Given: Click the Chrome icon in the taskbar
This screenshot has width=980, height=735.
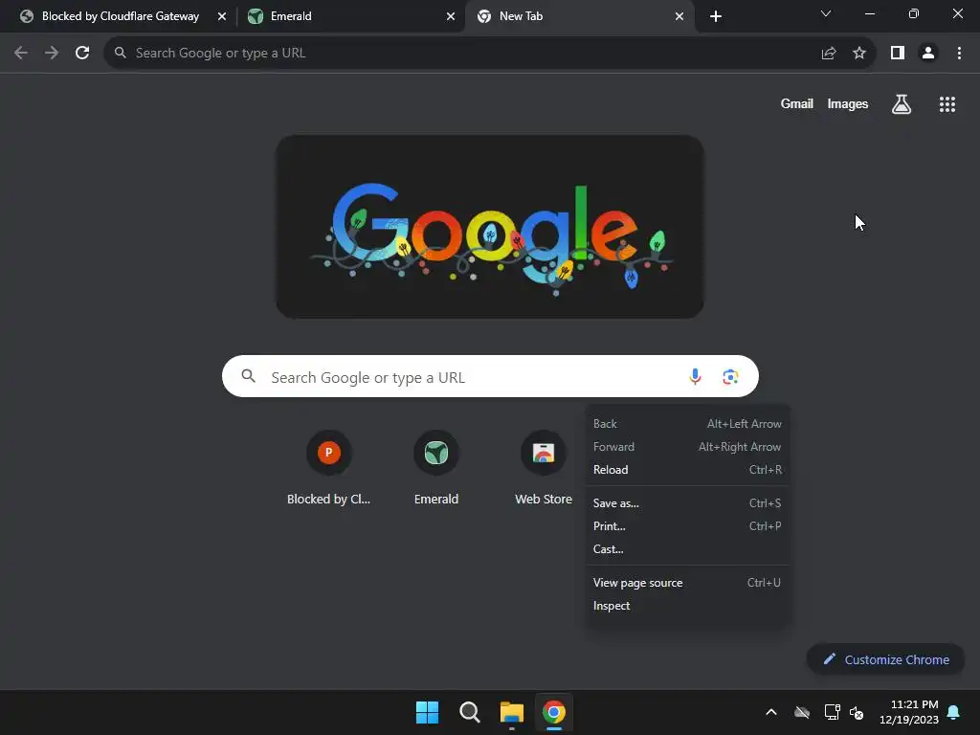Looking at the screenshot, I should click(x=554, y=712).
